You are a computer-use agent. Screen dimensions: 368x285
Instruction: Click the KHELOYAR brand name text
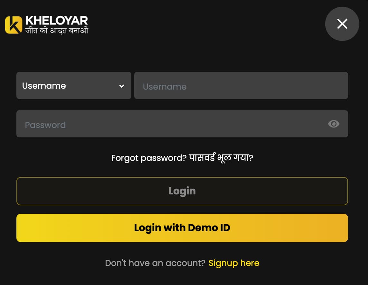tap(56, 21)
